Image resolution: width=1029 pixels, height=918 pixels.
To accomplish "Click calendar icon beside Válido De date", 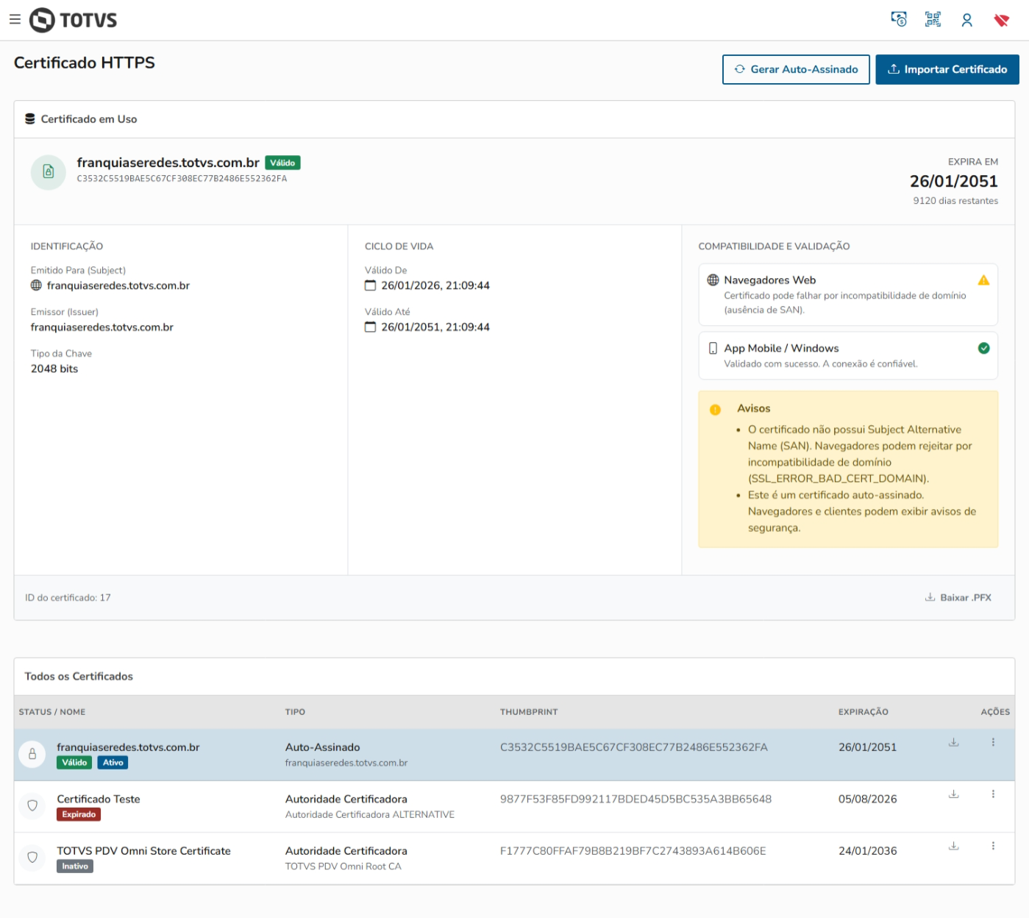I will tap(371, 285).
